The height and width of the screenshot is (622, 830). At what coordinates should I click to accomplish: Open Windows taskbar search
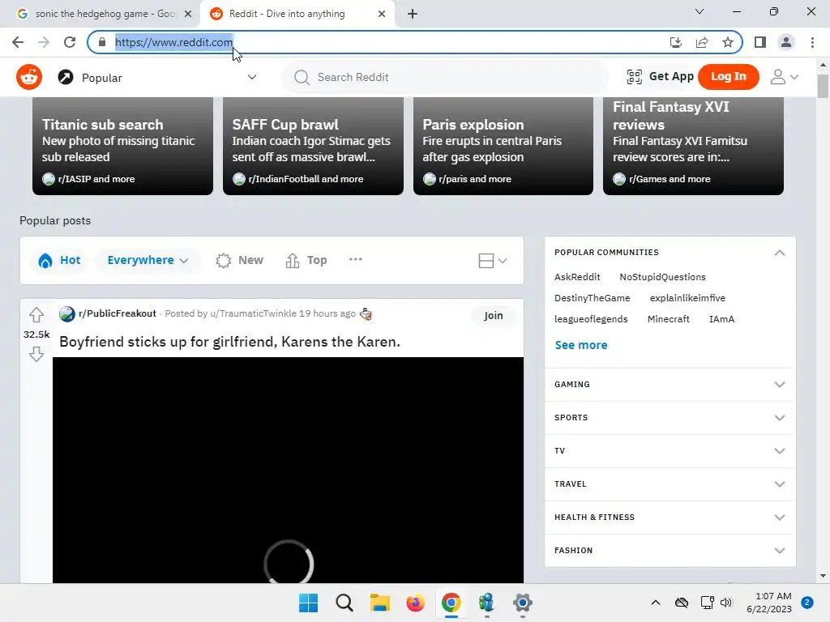(344, 603)
